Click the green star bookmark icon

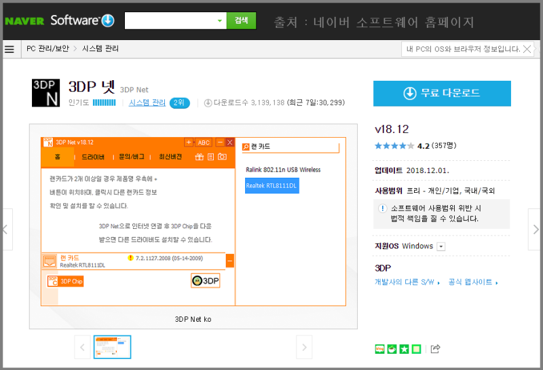(404, 349)
